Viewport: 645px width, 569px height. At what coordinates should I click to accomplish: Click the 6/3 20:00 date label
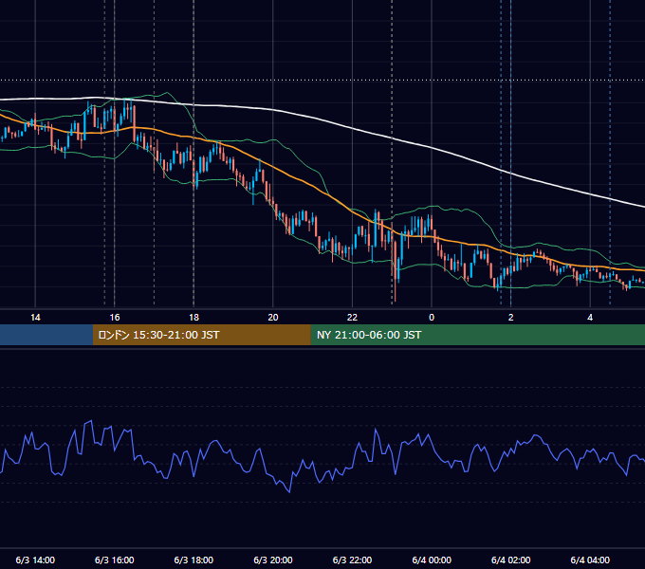273,560
